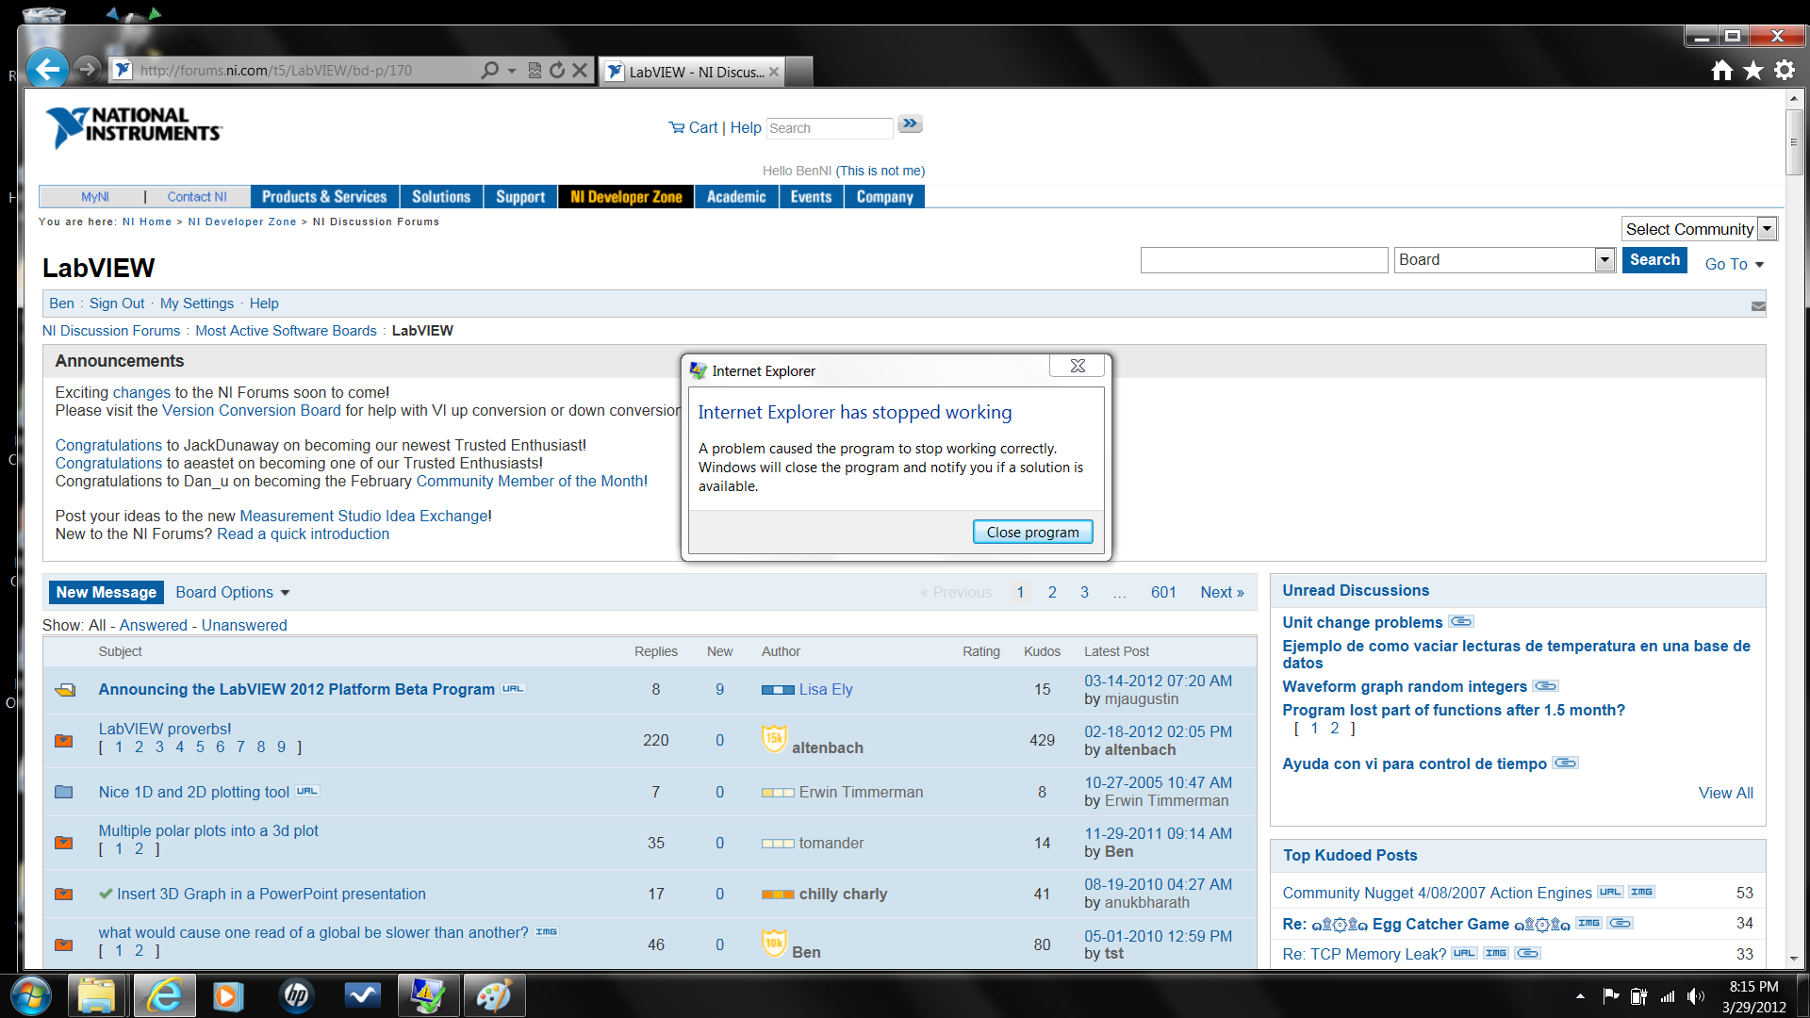Click the browser Back arrow button
This screenshot has height=1018, width=1810.
tap(47, 68)
